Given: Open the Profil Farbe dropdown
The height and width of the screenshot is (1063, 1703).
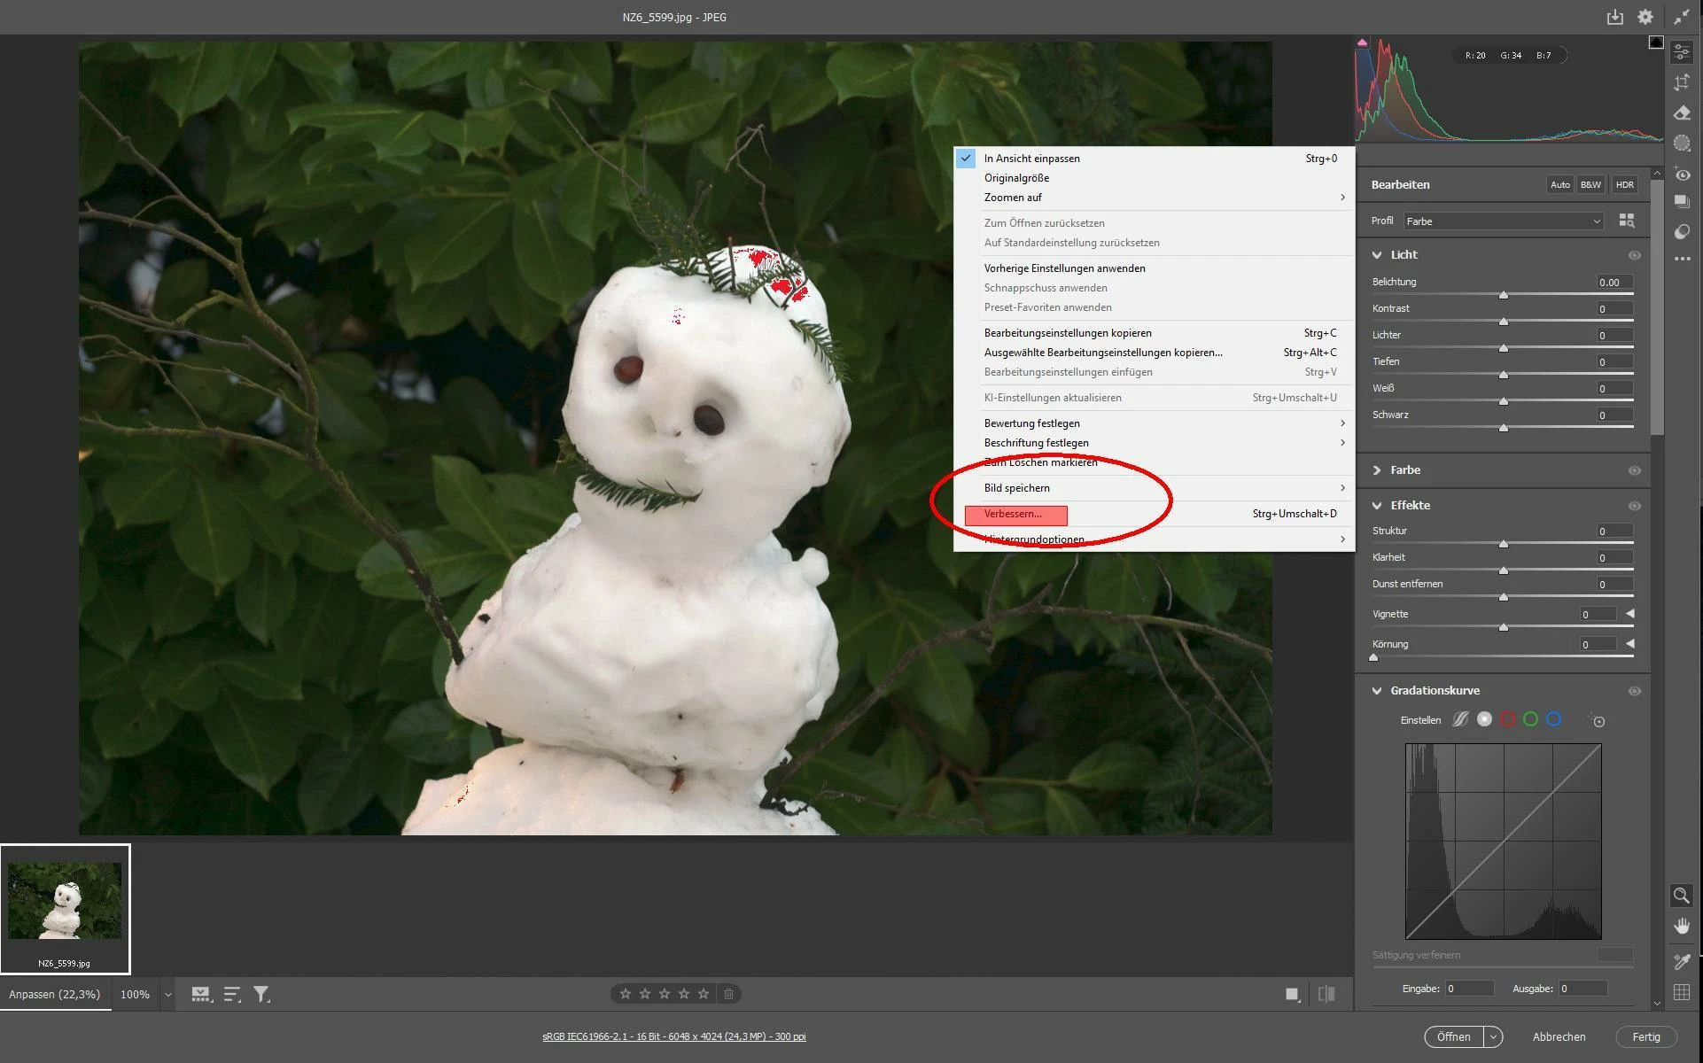Looking at the screenshot, I should pyautogui.click(x=1503, y=221).
